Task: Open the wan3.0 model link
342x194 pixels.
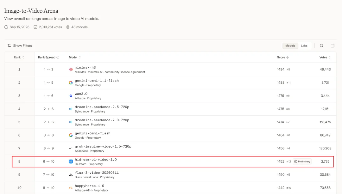Action: click(81, 94)
